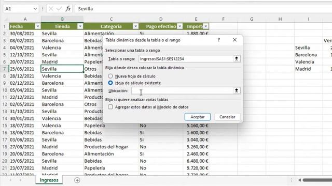Click the cancel entry X icon in formula bar
The image size is (332, 186).
click(x=51, y=9)
